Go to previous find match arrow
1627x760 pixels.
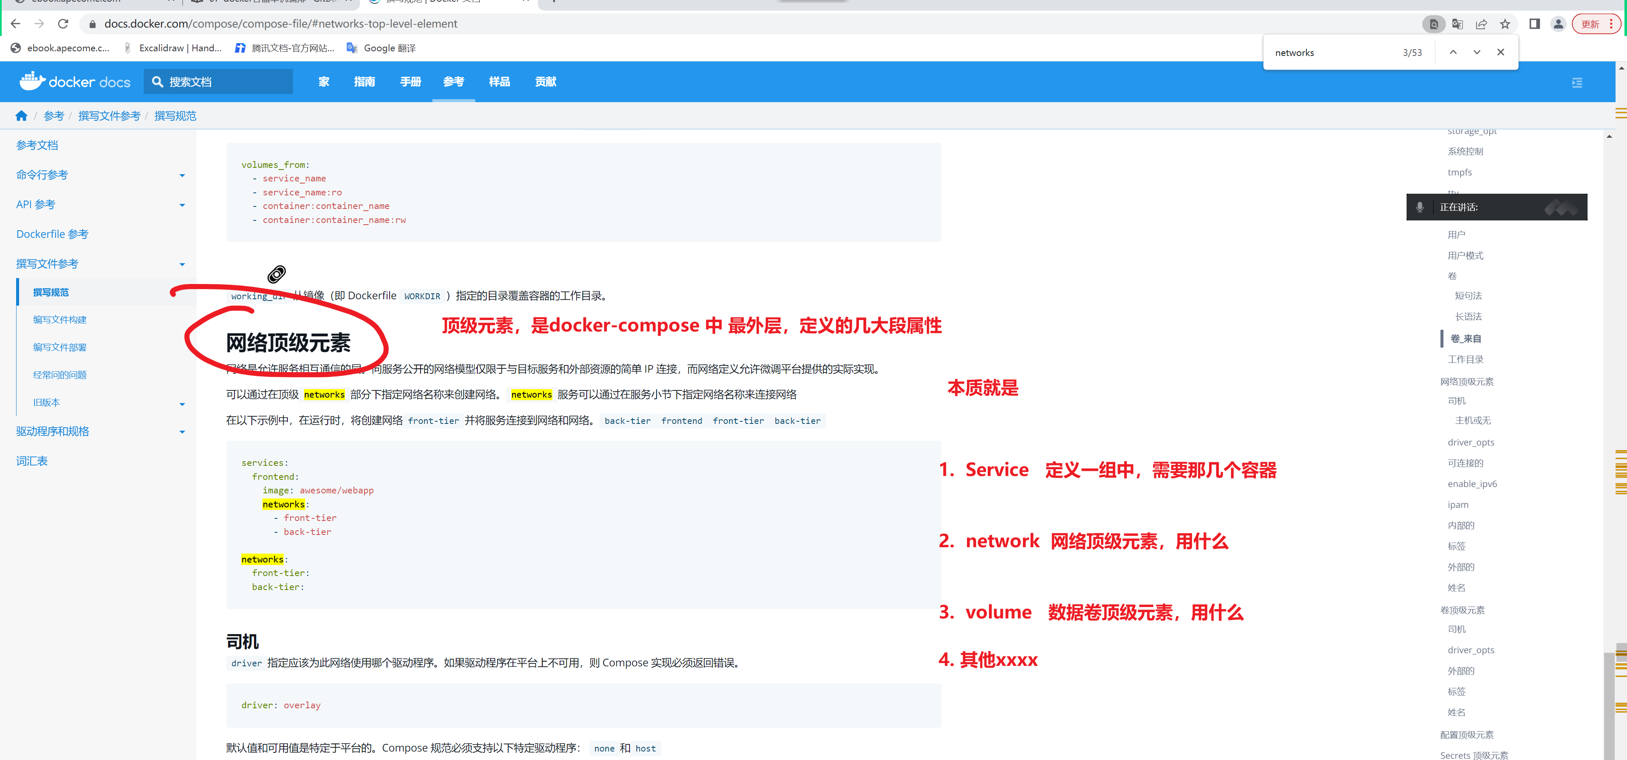coord(1453,53)
